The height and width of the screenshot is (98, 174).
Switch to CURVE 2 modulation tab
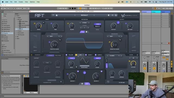click(x=100, y=55)
